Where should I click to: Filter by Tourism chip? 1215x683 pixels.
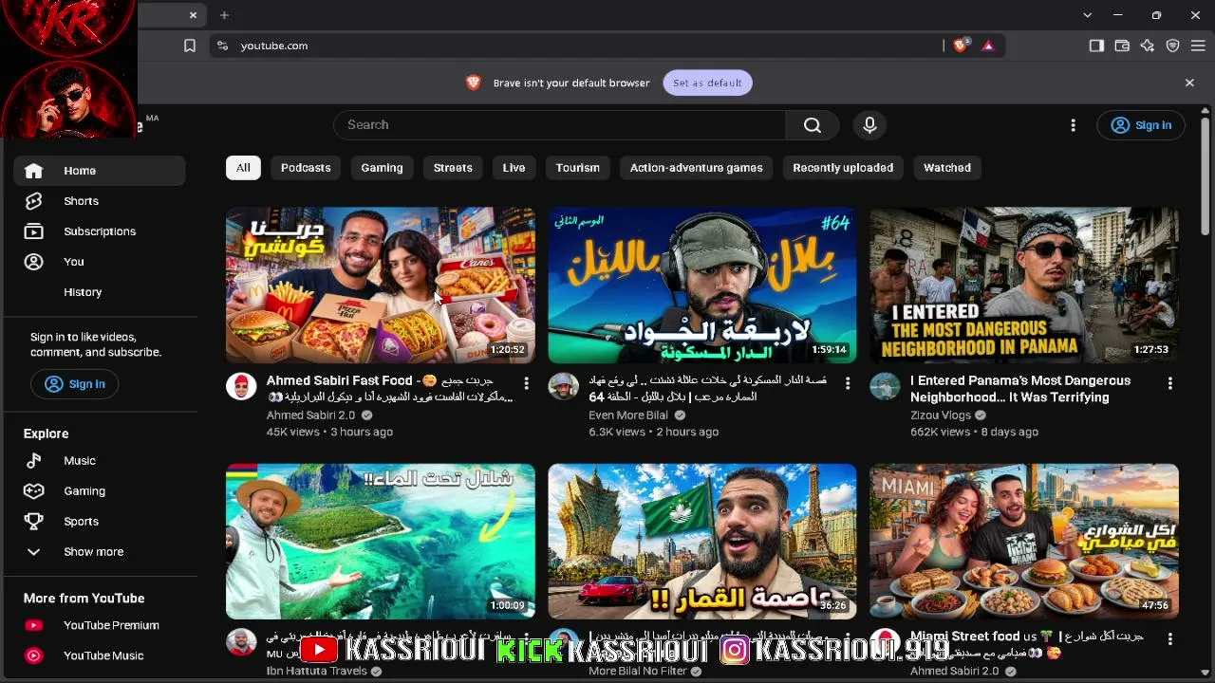578,168
